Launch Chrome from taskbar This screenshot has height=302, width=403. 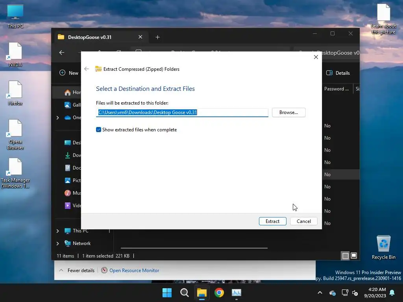[219, 293]
